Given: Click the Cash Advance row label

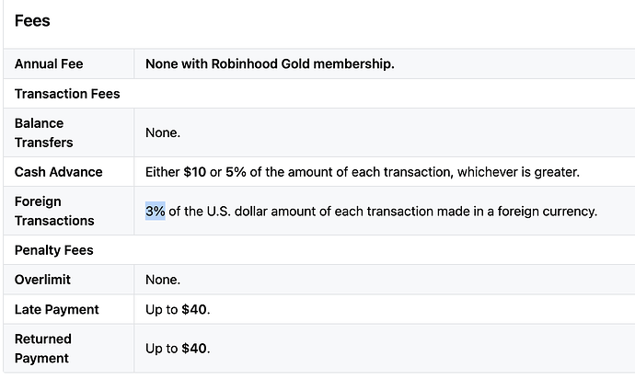Looking at the screenshot, I should pos(58,172).
